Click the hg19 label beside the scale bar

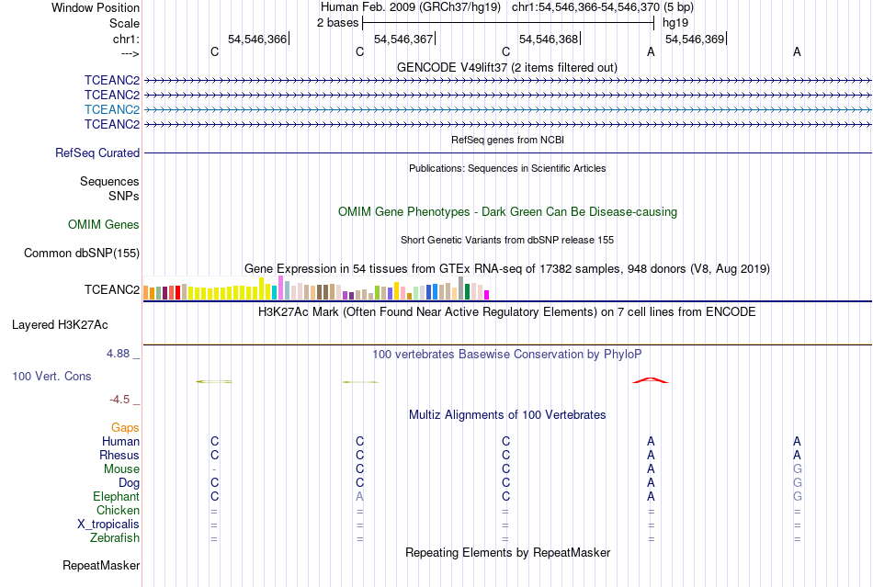point(675,23)
